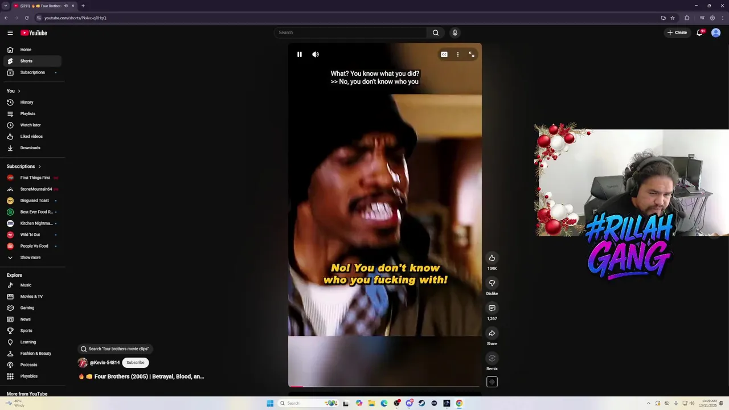Open the YouTube hamburger guide menu
Screen dimensions: 729x410
[x=10, y=32]
